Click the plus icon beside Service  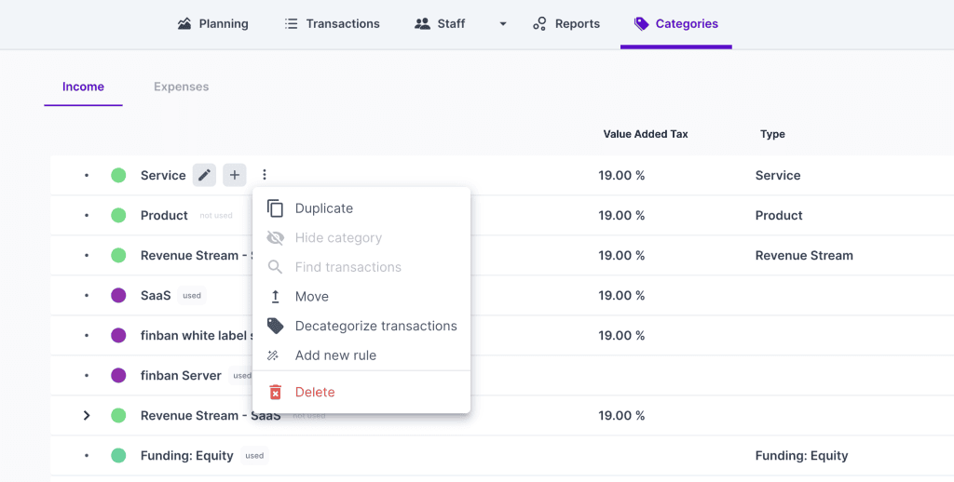[x=235, y=175]
